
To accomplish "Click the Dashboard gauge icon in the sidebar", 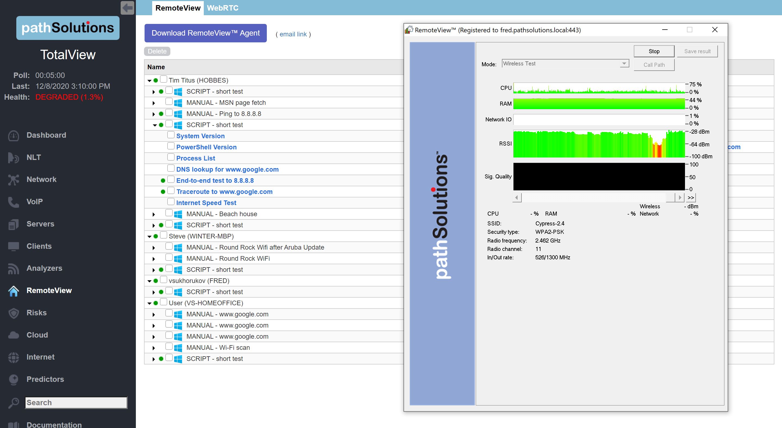I will click(x=13, y=136).
